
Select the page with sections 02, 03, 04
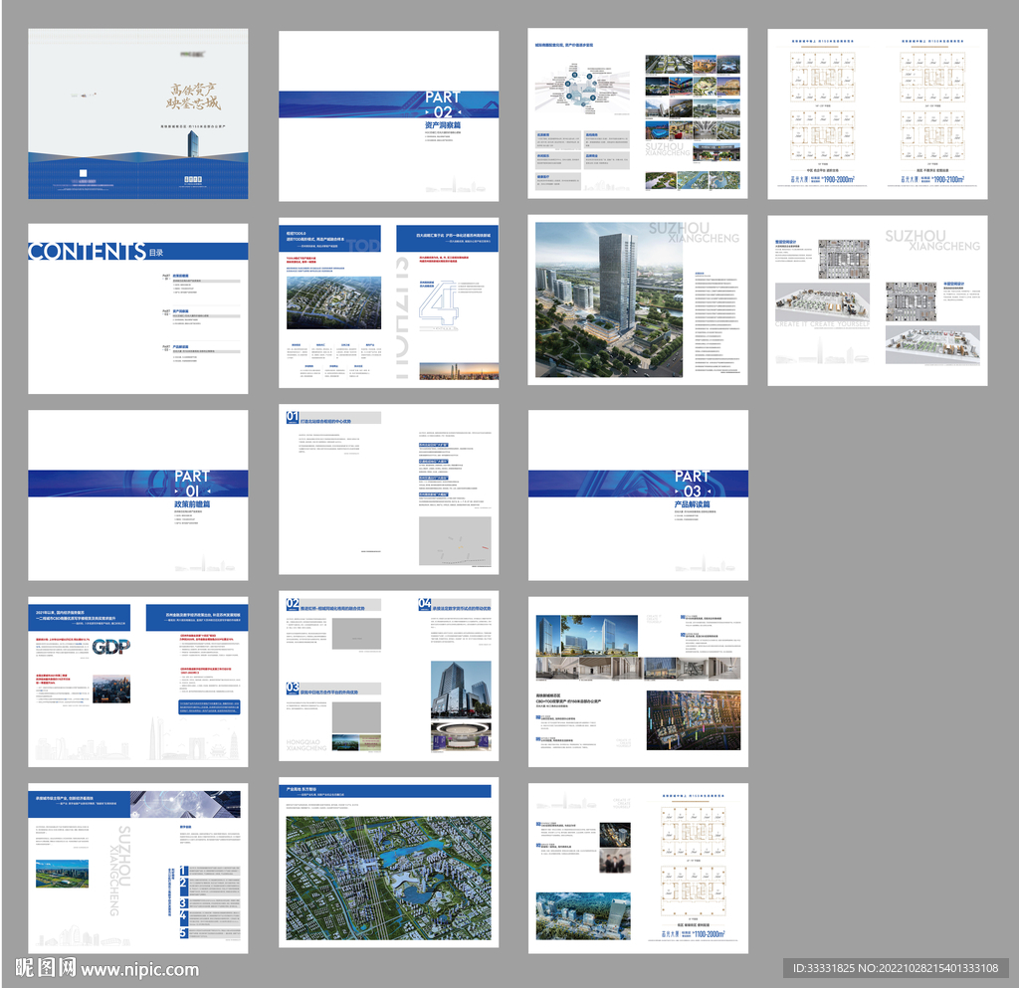click(x=389, y=676)
